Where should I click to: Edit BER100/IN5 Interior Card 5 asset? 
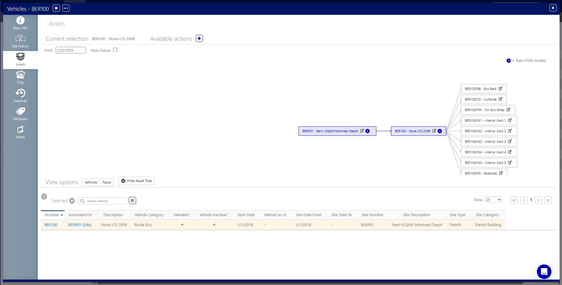(510, 162)
